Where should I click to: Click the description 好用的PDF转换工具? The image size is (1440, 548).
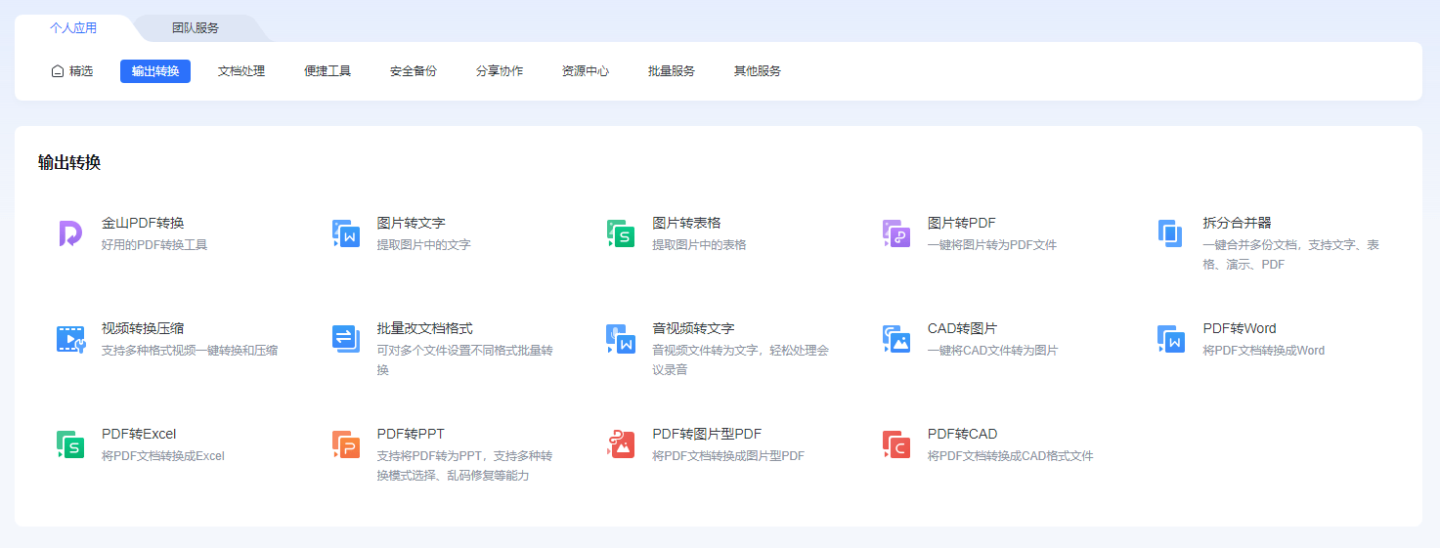click(154, 245)
